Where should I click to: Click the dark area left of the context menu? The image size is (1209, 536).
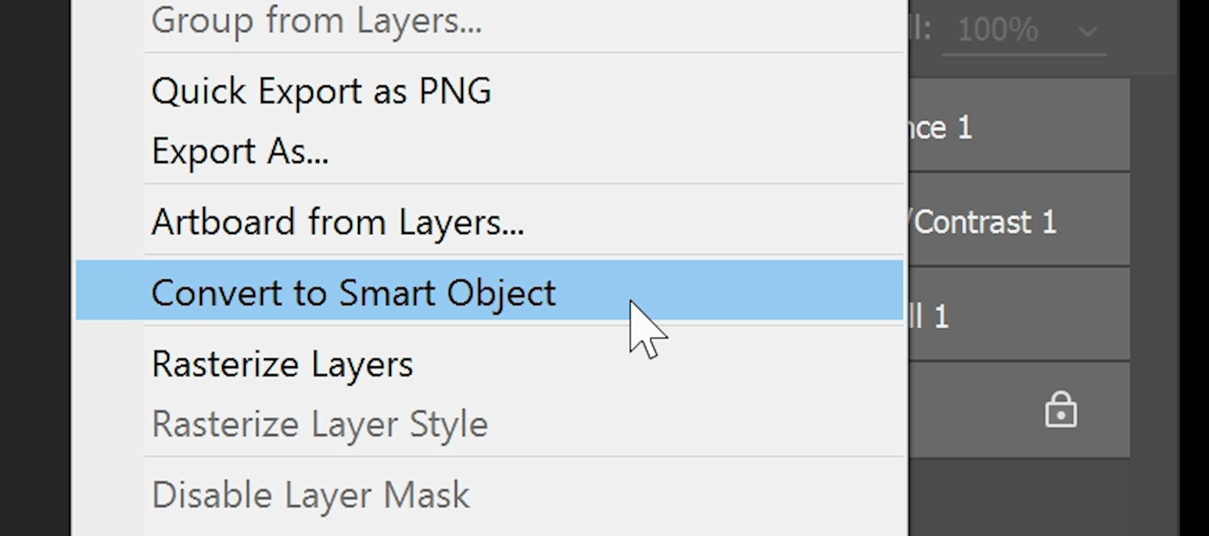35,266
